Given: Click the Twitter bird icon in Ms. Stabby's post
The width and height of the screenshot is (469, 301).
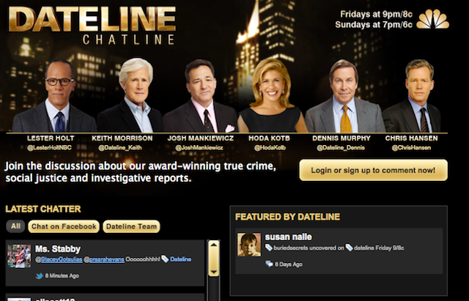Looking at the screenshot, I should coord(39,276).
